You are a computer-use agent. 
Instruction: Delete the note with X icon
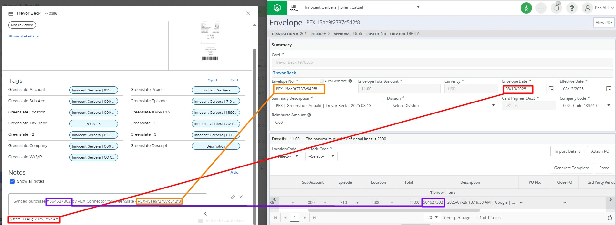tap(241, 197)
